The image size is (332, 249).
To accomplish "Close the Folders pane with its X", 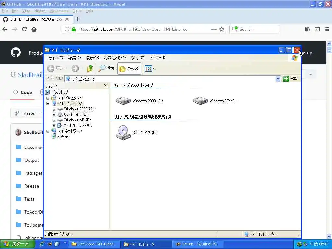I will 105,85.
